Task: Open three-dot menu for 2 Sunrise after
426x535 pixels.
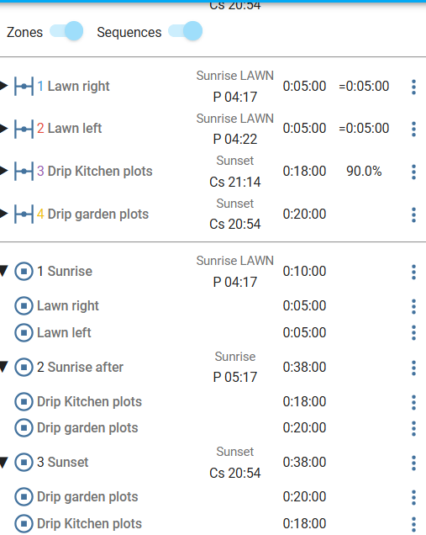Action: tap(413, 368)
